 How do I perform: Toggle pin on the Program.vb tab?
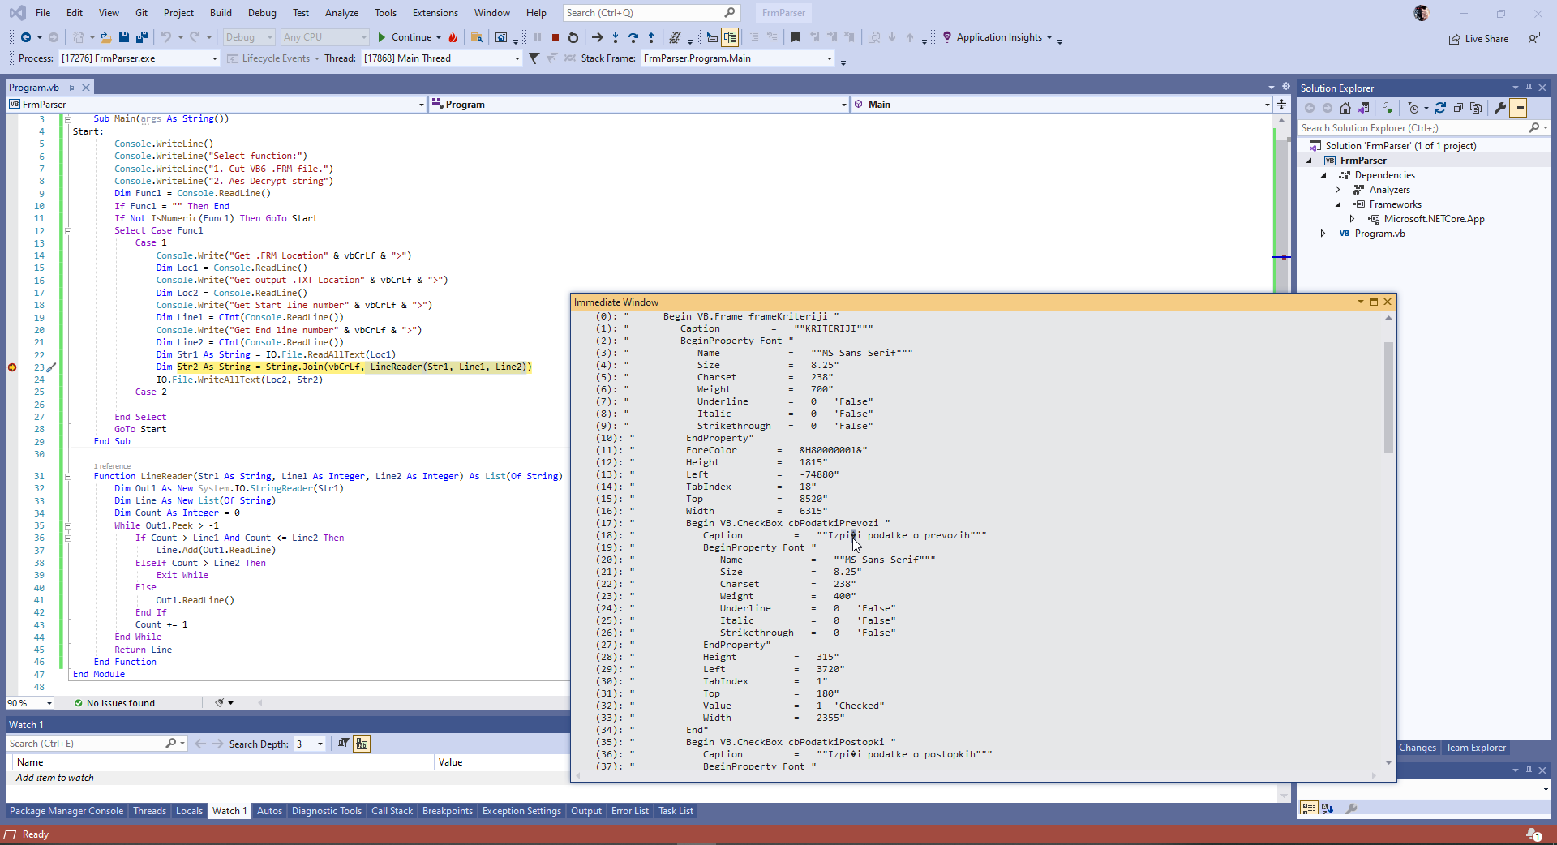pyautogui.click(x=71, y=88)
